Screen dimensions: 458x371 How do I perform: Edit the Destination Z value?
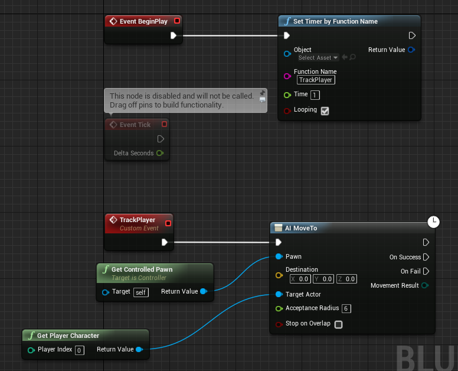pyautogui.click(x=346, y=279)
